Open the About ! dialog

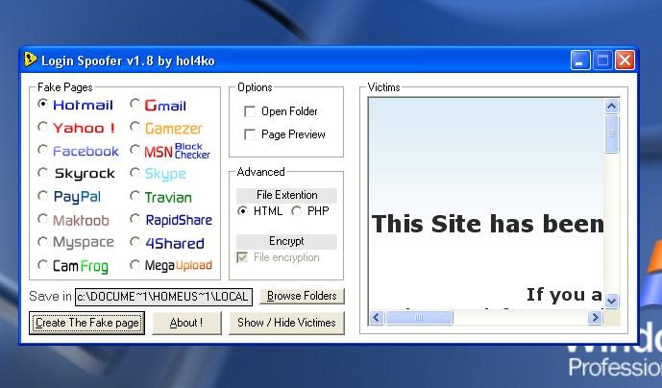point(186,323)
